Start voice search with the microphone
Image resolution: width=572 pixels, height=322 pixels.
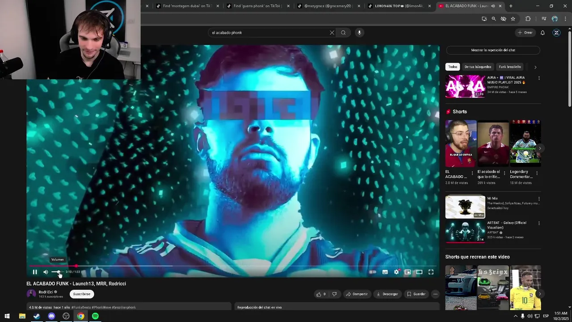click(359, 33)
